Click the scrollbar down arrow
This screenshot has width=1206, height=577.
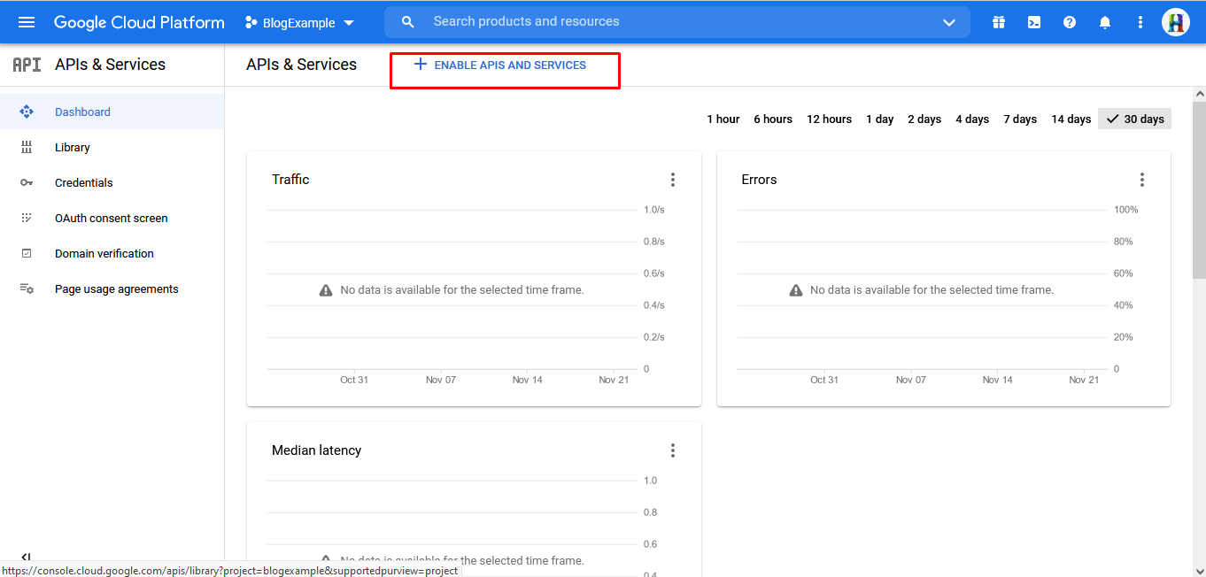click(1199, 570)
